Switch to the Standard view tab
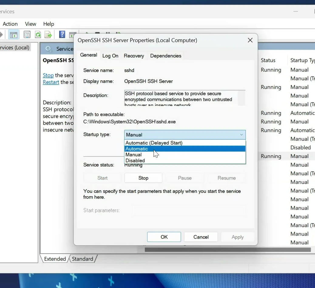The image size is (315, 288). pyautogui.click(x=83, y=259)
